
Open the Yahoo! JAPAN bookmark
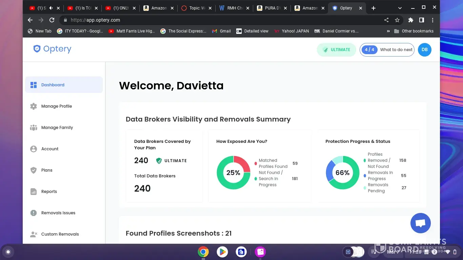(291, 31)
